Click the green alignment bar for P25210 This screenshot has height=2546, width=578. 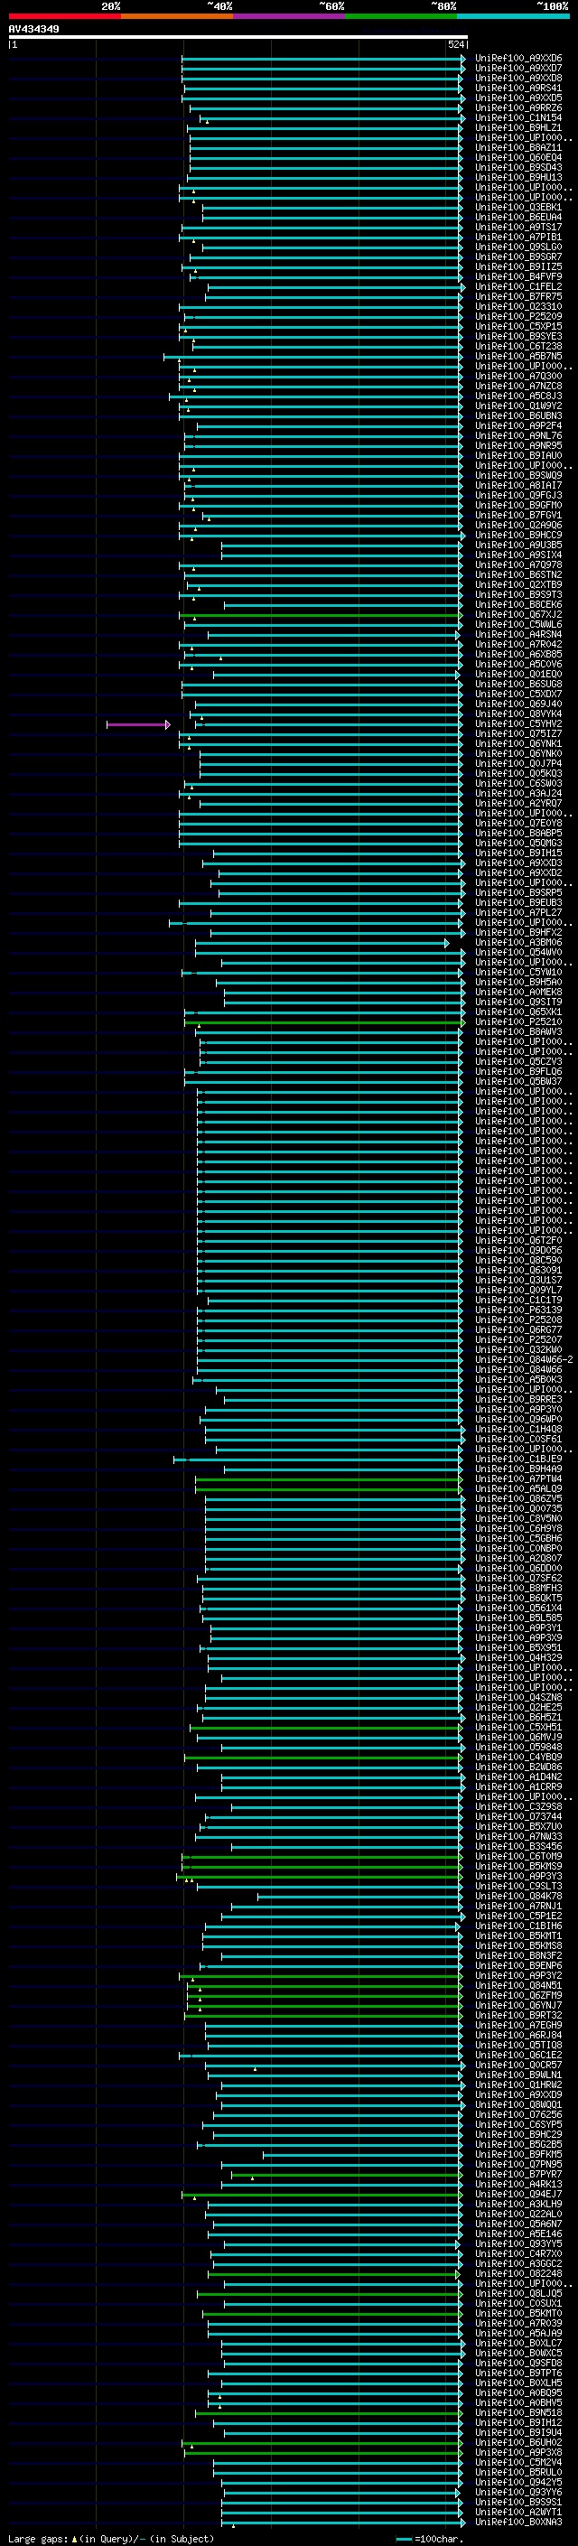point(323,1022)
